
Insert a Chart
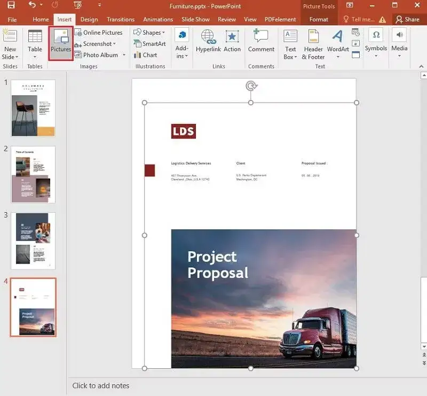click(x=145, y=55)
